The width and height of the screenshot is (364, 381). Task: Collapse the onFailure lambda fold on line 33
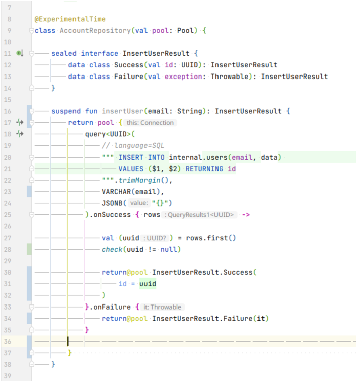click(x=32, y=307)
